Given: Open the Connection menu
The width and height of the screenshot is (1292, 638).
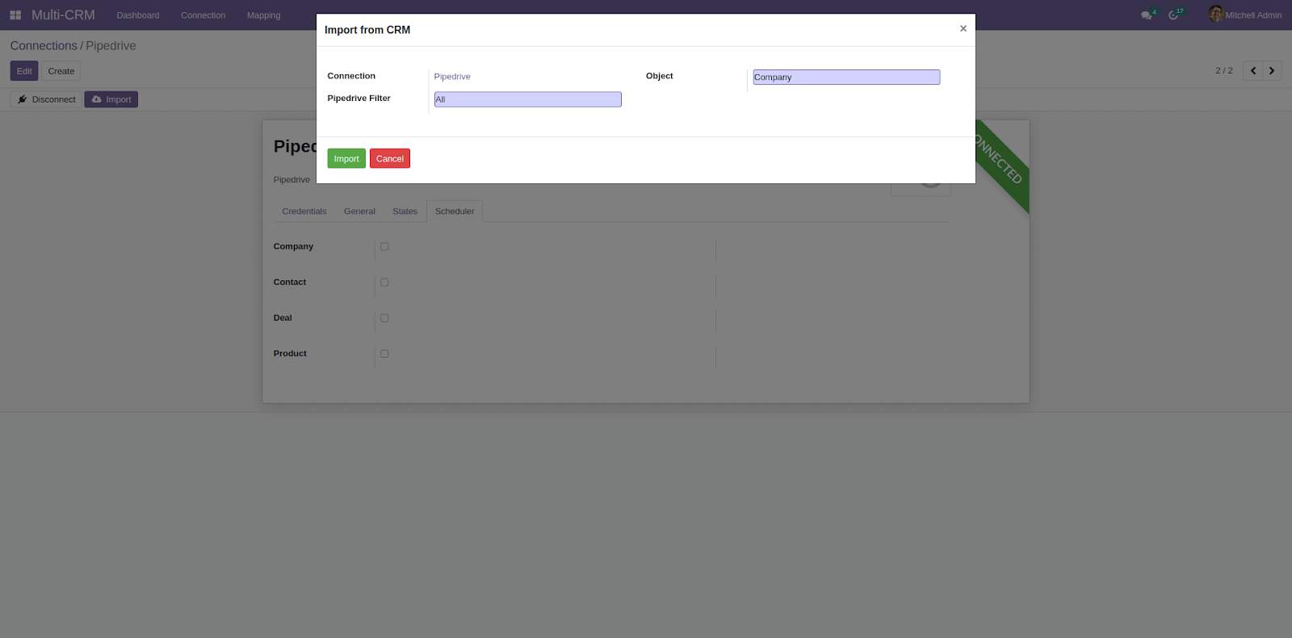Looking at the screenshot, I should (x=203, y=15).
